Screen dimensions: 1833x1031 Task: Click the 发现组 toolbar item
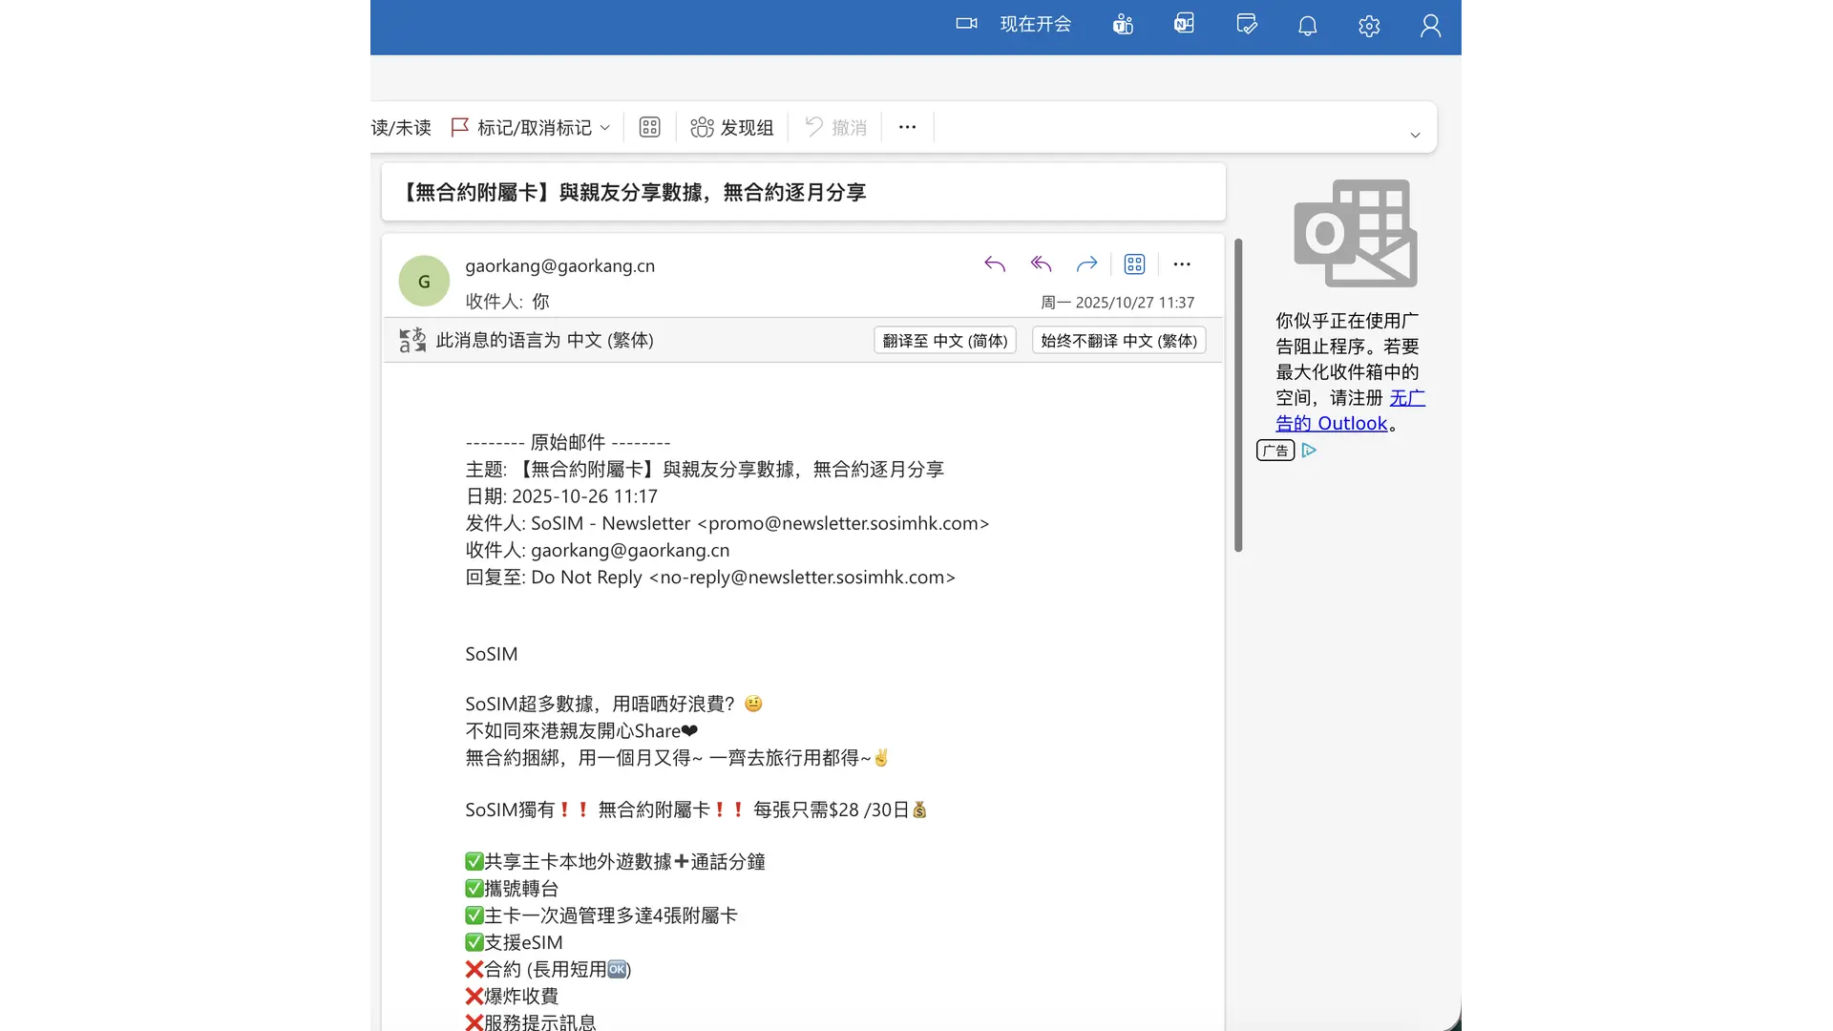(x=731, y=127)
